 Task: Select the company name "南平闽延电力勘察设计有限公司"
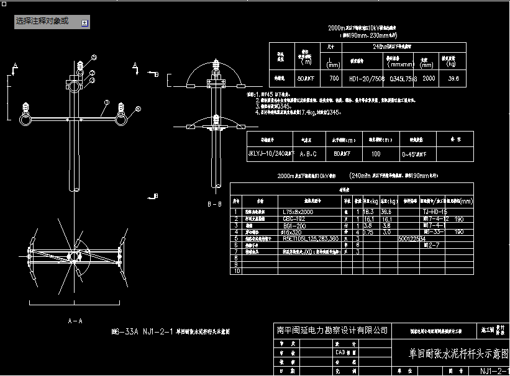click(x=332, y=331)
